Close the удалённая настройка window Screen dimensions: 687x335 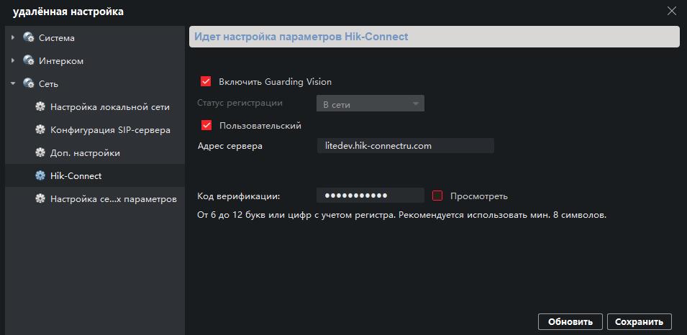coord(671,12)
